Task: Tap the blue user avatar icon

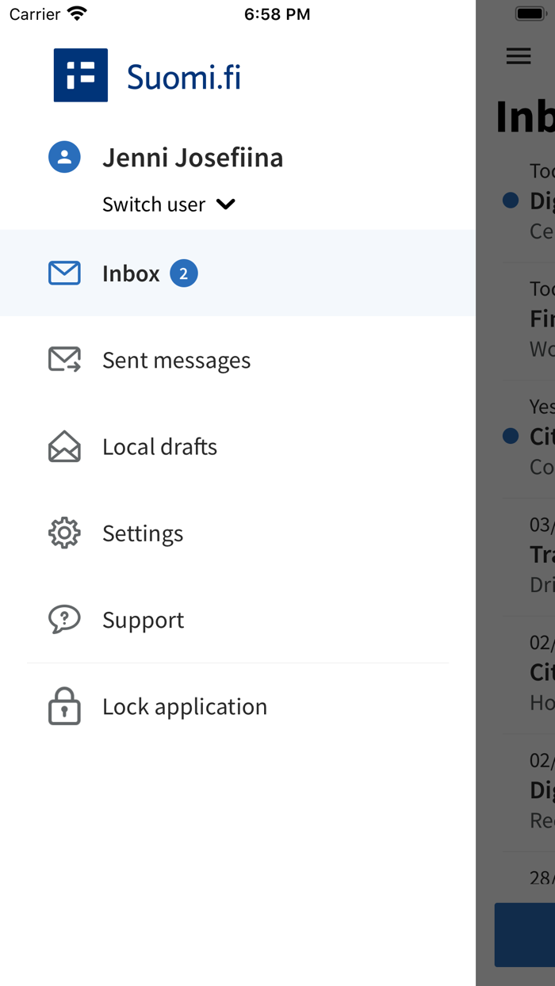Action: point(64,157)
